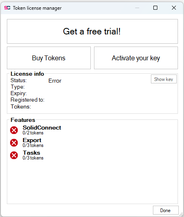Screen dimensions: 184x217
Task: Select the SolidConnect feature name
Action: (42, 128)
